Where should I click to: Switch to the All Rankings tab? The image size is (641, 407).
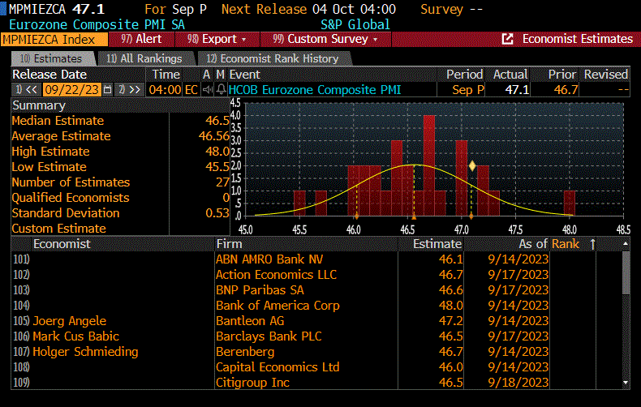(x=144, y=59)
